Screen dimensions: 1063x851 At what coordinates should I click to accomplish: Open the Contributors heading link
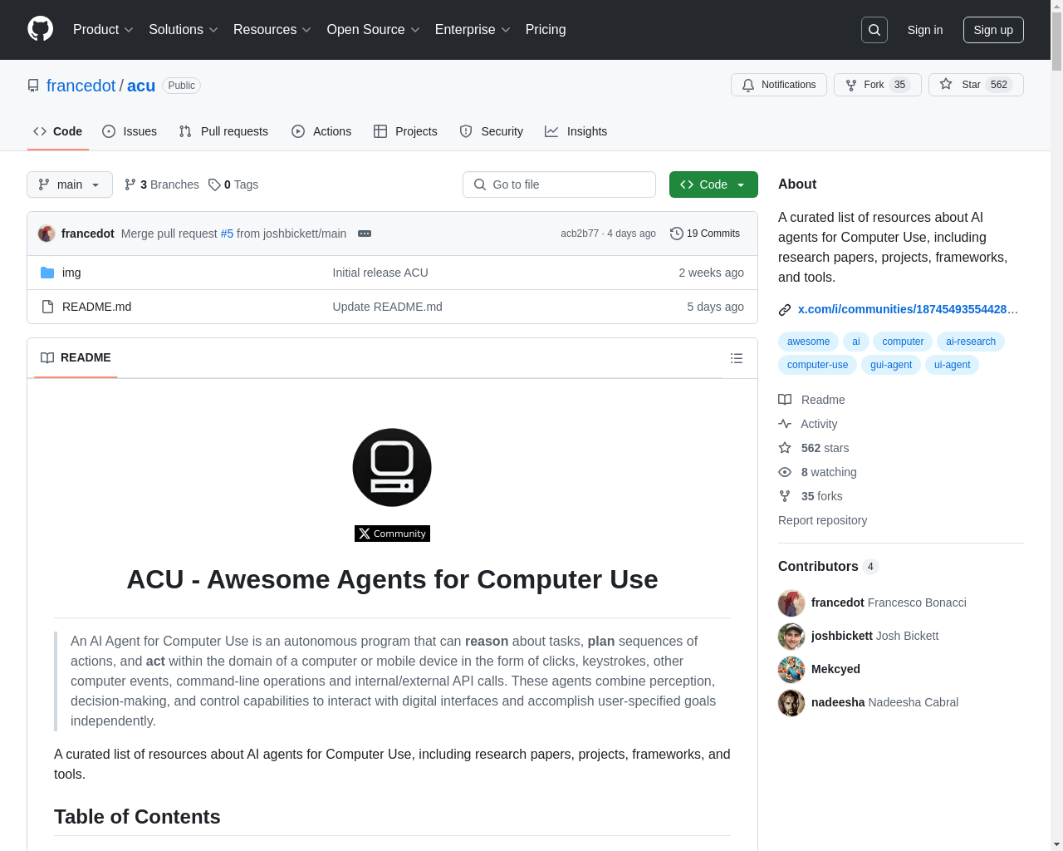828,566
